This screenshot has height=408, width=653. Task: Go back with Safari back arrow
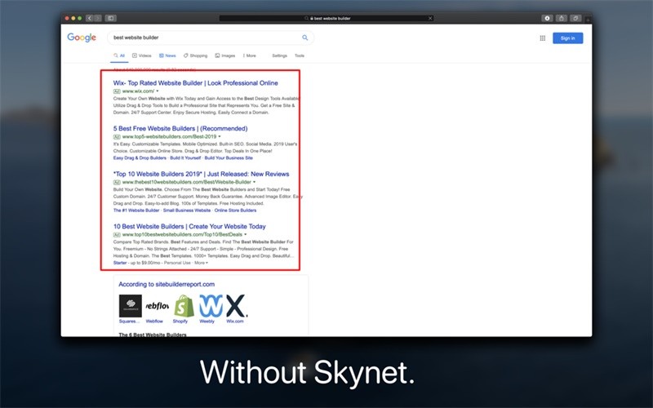90,18
